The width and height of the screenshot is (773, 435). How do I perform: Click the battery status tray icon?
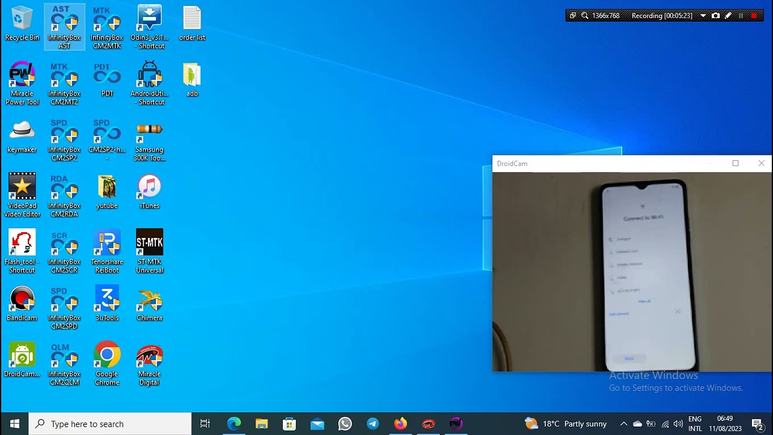coord(651,424)
